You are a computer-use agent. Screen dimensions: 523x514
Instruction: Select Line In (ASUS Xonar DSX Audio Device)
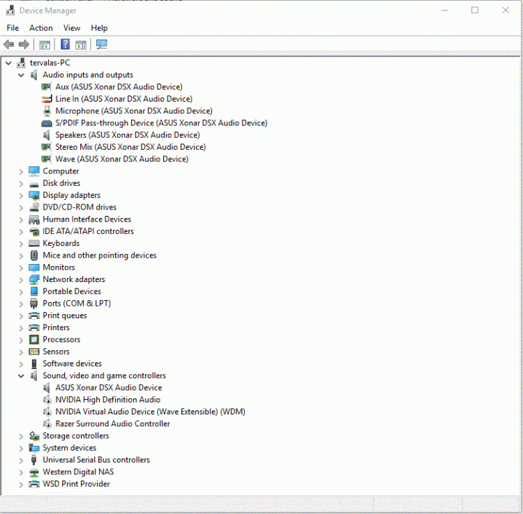click(x=123, y=99)
